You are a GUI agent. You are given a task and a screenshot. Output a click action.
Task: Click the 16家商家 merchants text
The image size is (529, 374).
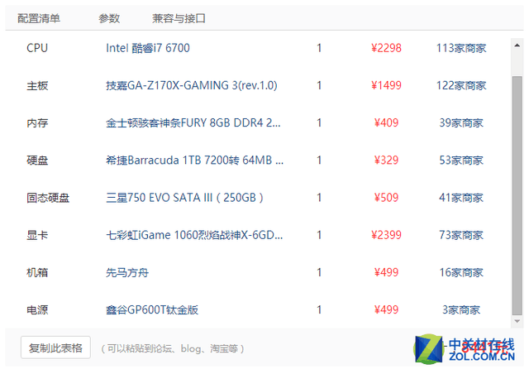[461, 272]
